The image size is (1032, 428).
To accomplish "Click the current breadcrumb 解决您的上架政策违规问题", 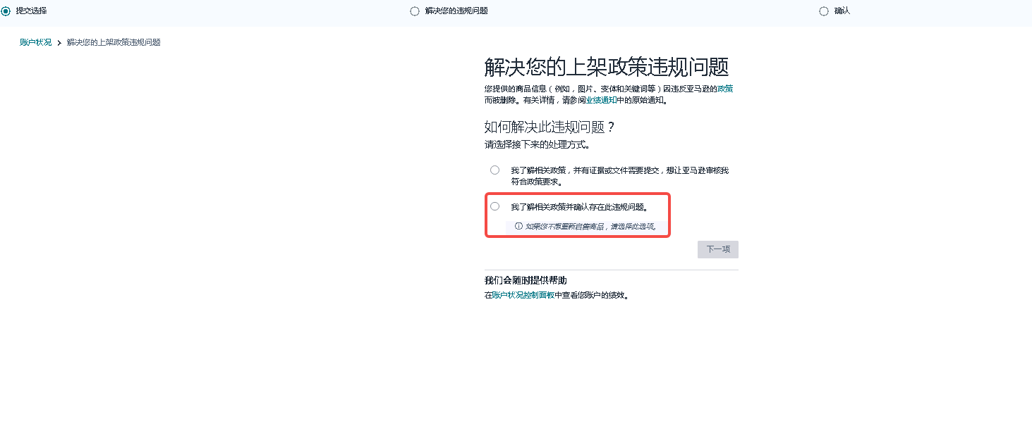I will pyautogui.click(x=114, y=42).
